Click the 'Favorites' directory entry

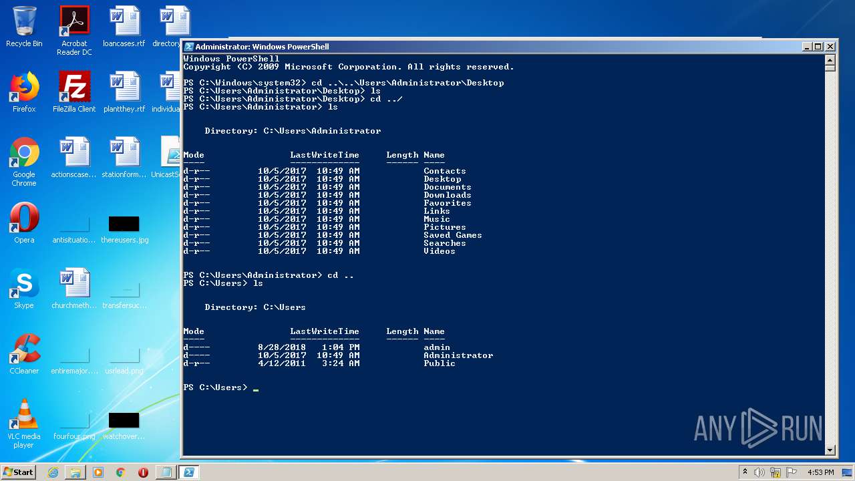[x=448, y=203]
